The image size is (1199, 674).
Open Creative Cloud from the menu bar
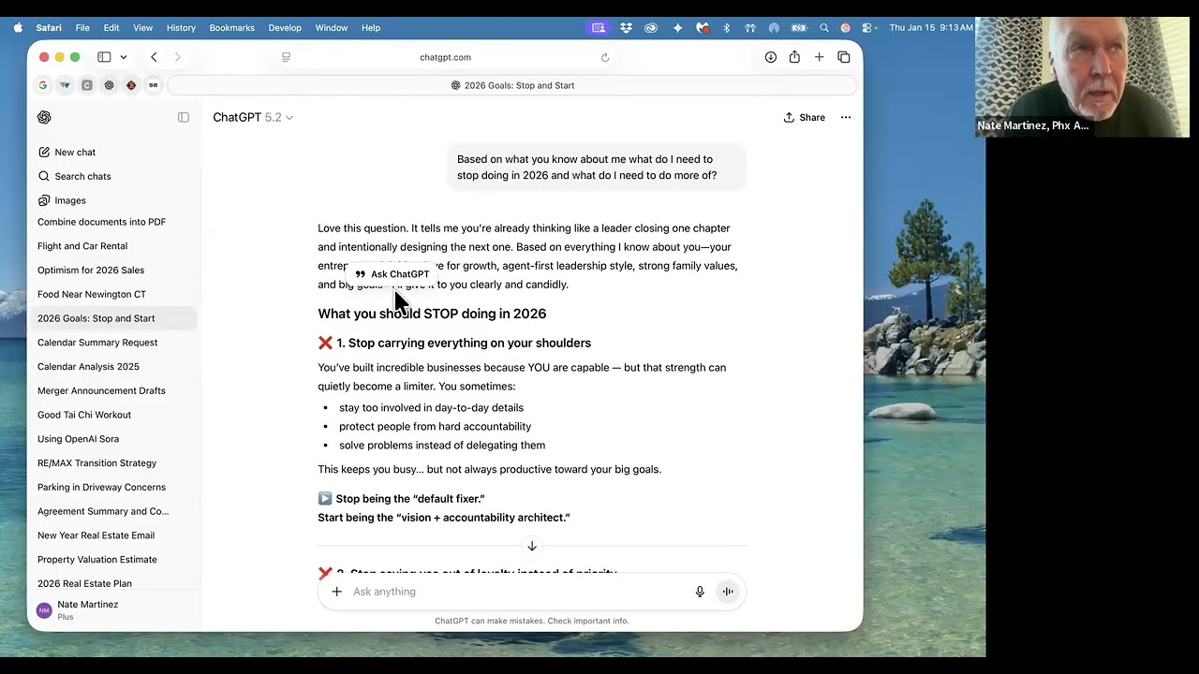[651, 28]
